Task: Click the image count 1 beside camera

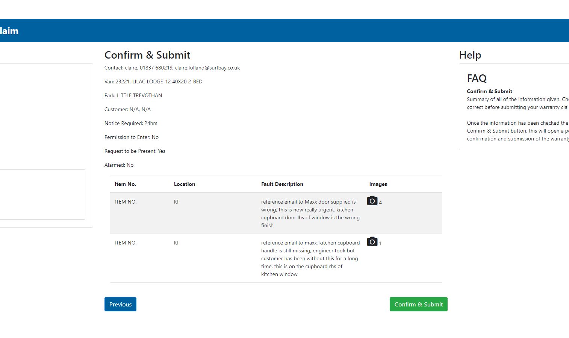Action: coord(380,244)
